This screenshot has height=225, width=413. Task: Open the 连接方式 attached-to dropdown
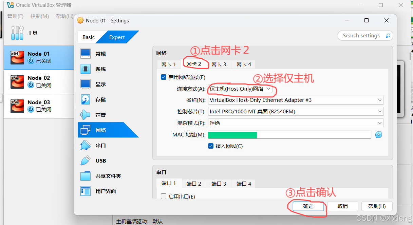(241, 89)
